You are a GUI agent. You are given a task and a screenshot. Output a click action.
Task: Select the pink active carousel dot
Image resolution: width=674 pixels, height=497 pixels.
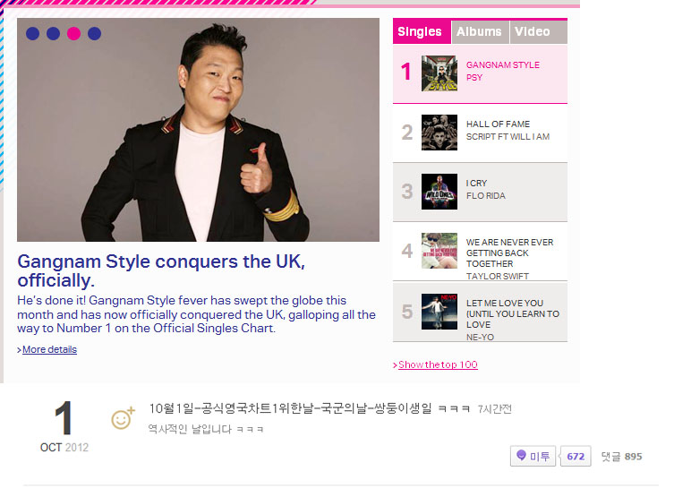pyautogui.click(x=74, y=33)
